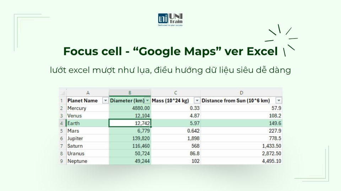Image resolution: width=341 pixels, height=191 pixels.
Task: Select row 1 header
Action: 63,100
